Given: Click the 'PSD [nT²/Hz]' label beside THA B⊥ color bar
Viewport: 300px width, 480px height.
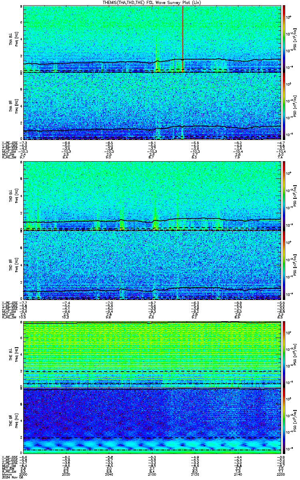Looking at the screenshot, I should click(x=295, y=39).
